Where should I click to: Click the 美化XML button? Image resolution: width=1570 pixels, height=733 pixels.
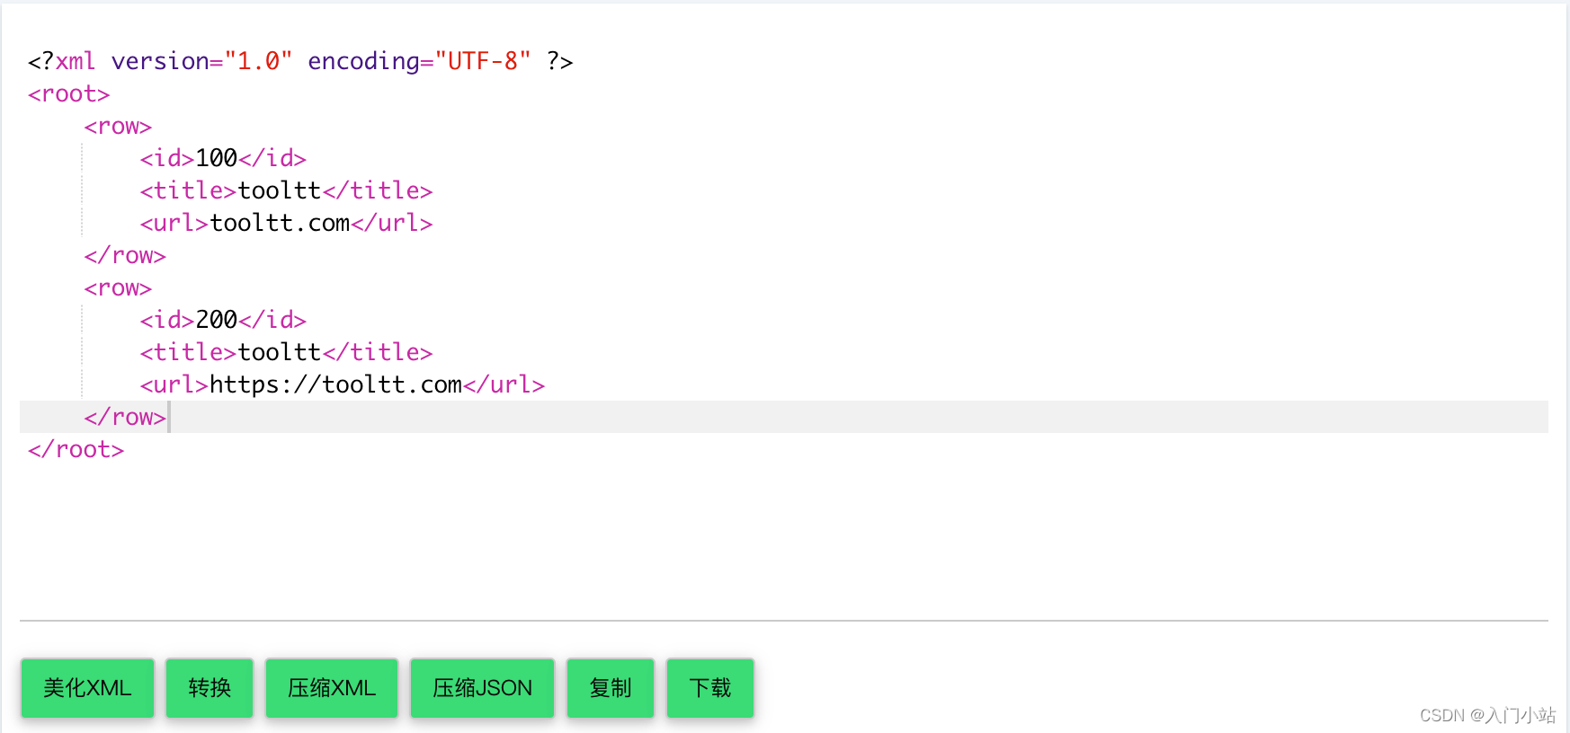tap(87, 688)
